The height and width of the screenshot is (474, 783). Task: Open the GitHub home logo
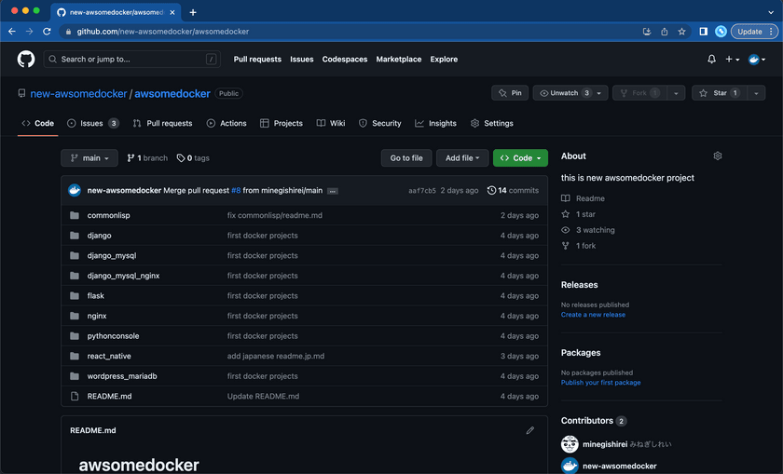pos(26,59)
